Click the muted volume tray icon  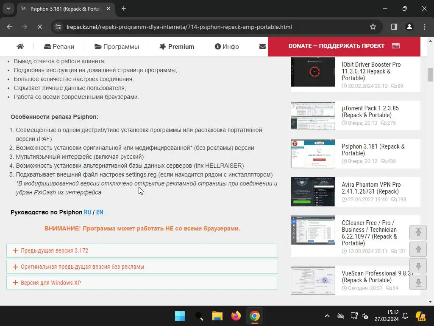click(x=365, y=316)
